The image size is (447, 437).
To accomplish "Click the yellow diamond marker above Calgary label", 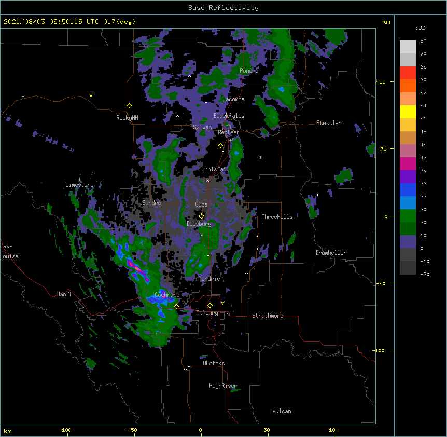I will coord(210,306).
